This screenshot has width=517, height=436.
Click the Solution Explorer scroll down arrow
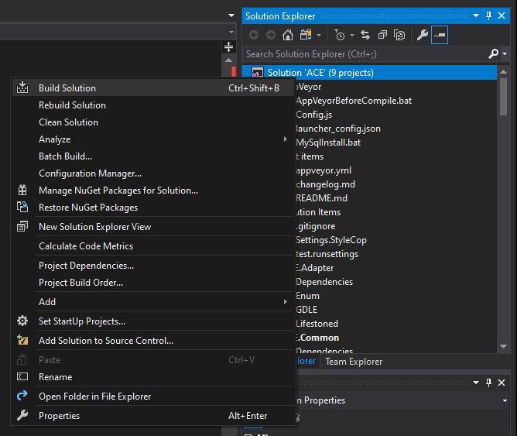(x=503, y=347)
